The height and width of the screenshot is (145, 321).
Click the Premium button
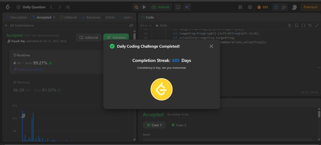click(x=311, y=7)
